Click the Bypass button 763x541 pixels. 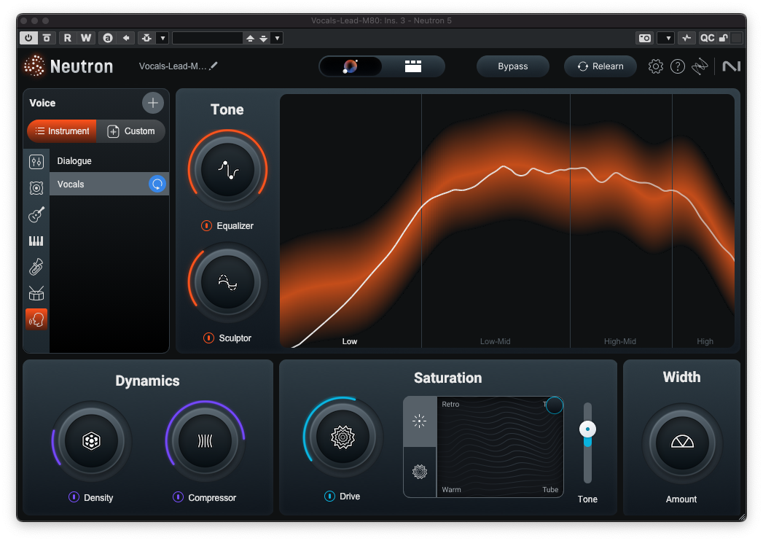click(x=513, y=66)
